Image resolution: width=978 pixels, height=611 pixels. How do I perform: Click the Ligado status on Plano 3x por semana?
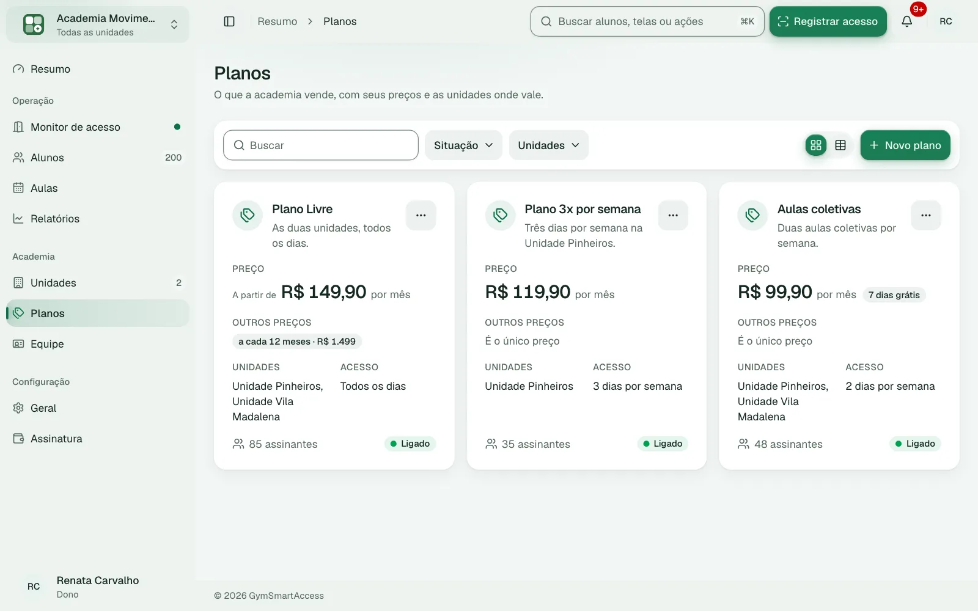tap(663, 444)
